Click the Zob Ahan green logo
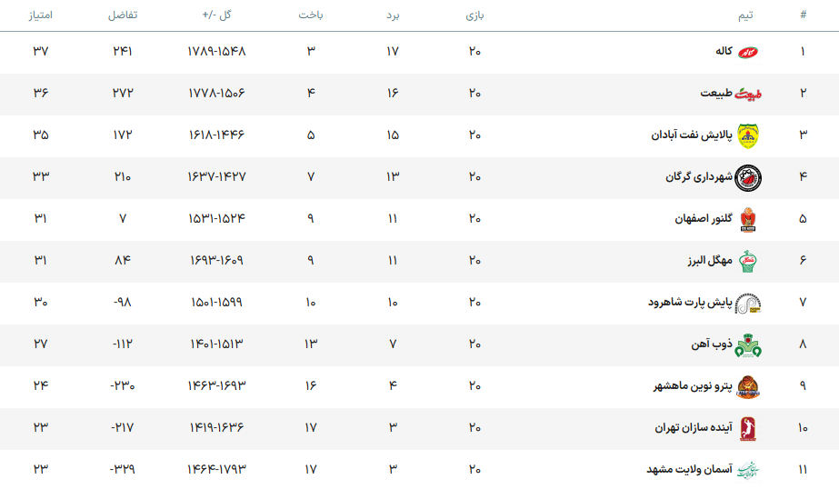Viewport: 839px width, 489px height. click(x=747, y=344)
